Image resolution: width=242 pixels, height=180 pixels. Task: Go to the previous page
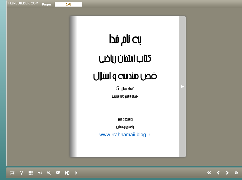tap(218, 173)
